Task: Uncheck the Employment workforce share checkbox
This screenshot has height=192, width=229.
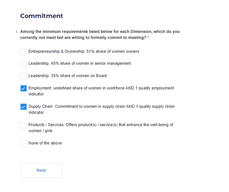Action: pos(24,88)
